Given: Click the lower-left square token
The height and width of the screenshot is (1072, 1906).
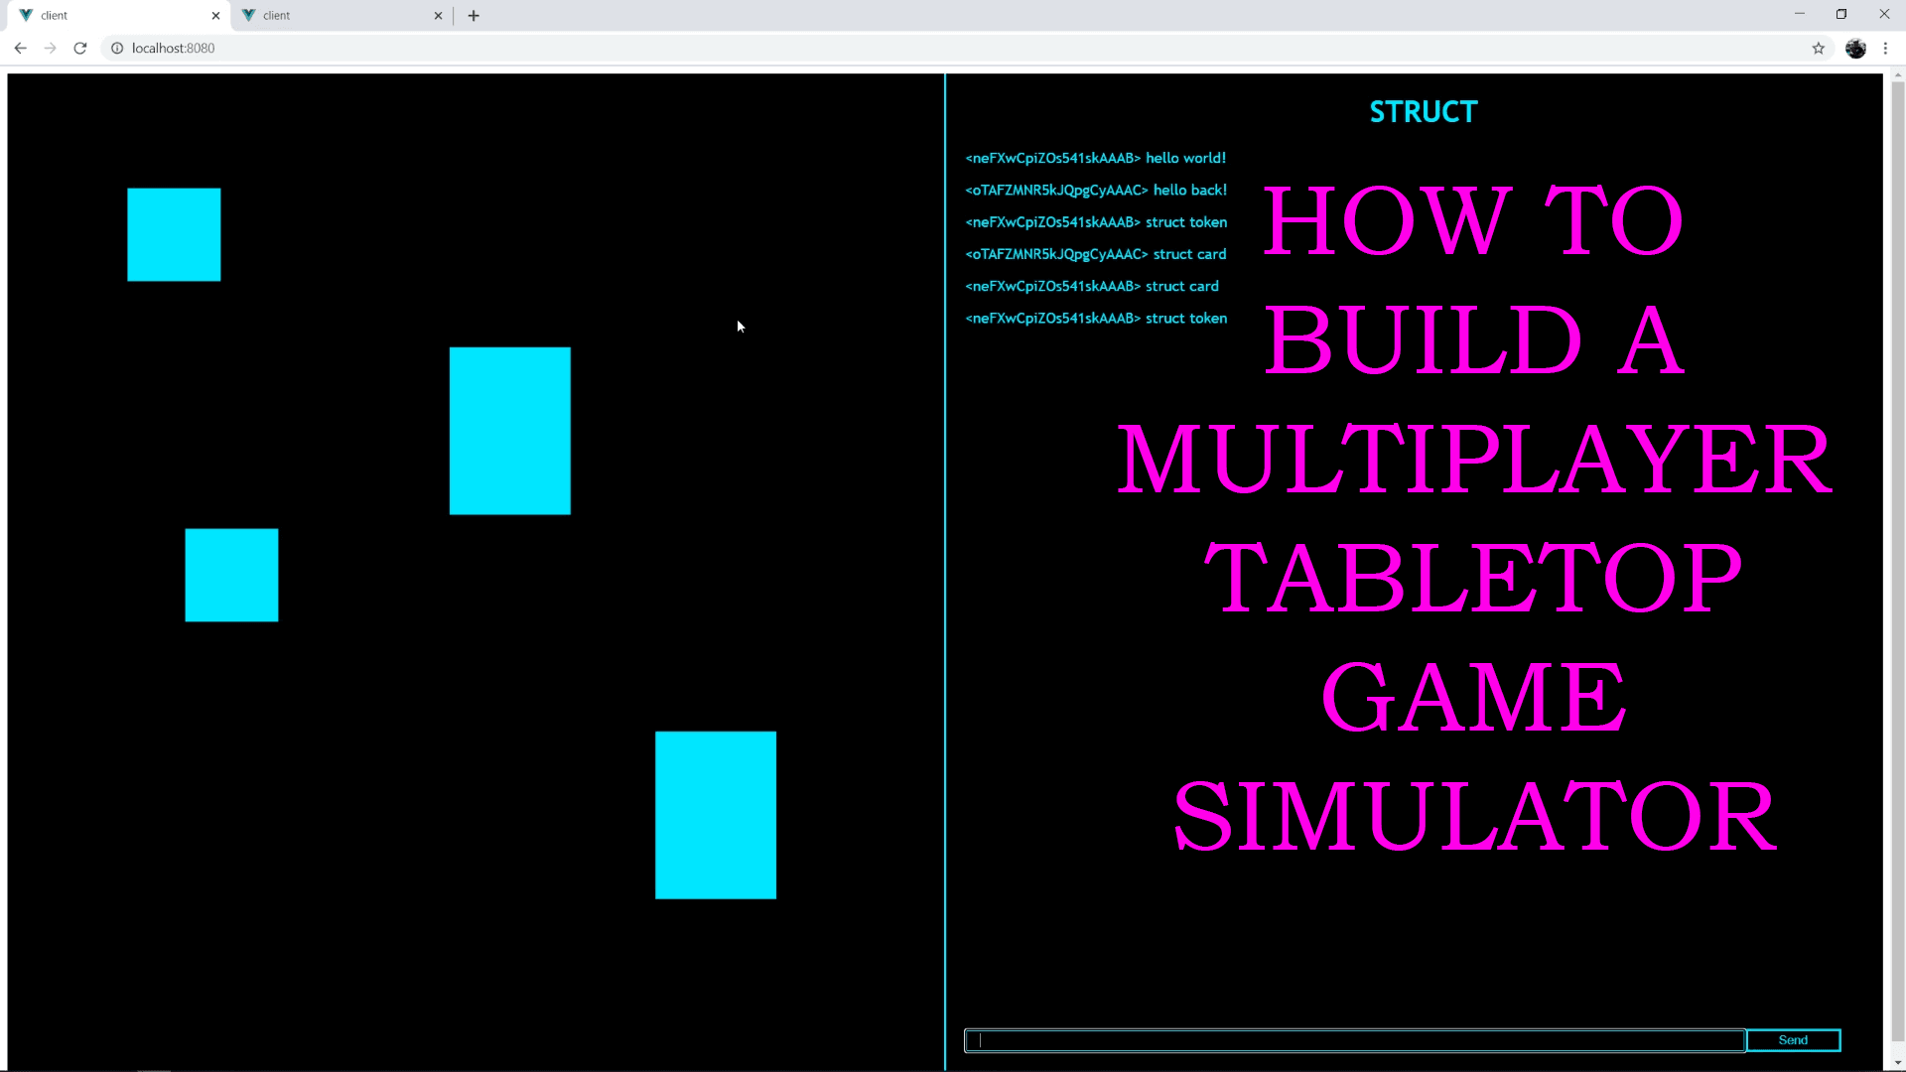Looking at the screenshot, I should pos(231,575).
